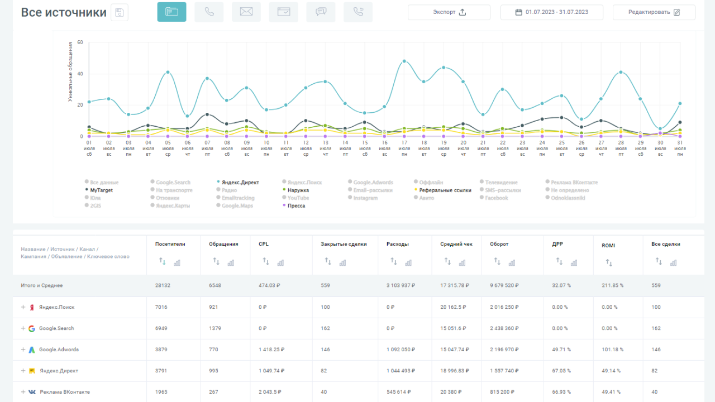Select the active all-requests tab
The height and width of the screenshot is (402, 715).
coord(171,12)
